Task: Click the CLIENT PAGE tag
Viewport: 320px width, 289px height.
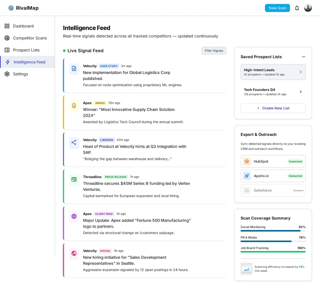Action: click(104, 214)
